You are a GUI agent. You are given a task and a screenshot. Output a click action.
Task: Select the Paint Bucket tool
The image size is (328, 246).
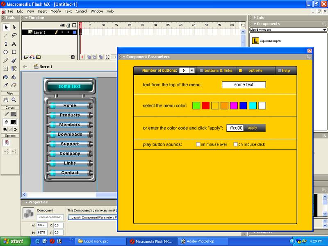click(x=14, y=77)
